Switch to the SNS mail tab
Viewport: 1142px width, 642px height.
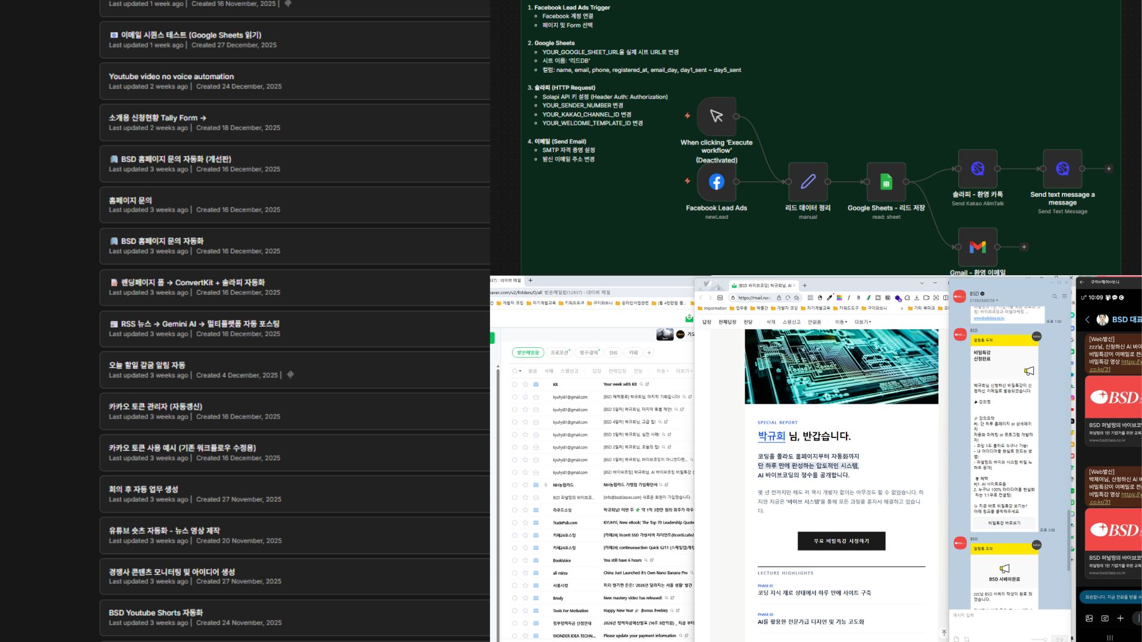coord(613,353)
